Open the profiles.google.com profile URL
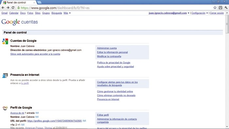Image resolution: width=229 pixels, height=129 pixels. 55,121
